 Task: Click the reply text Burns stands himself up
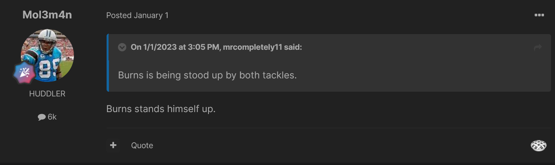point(161,109)
